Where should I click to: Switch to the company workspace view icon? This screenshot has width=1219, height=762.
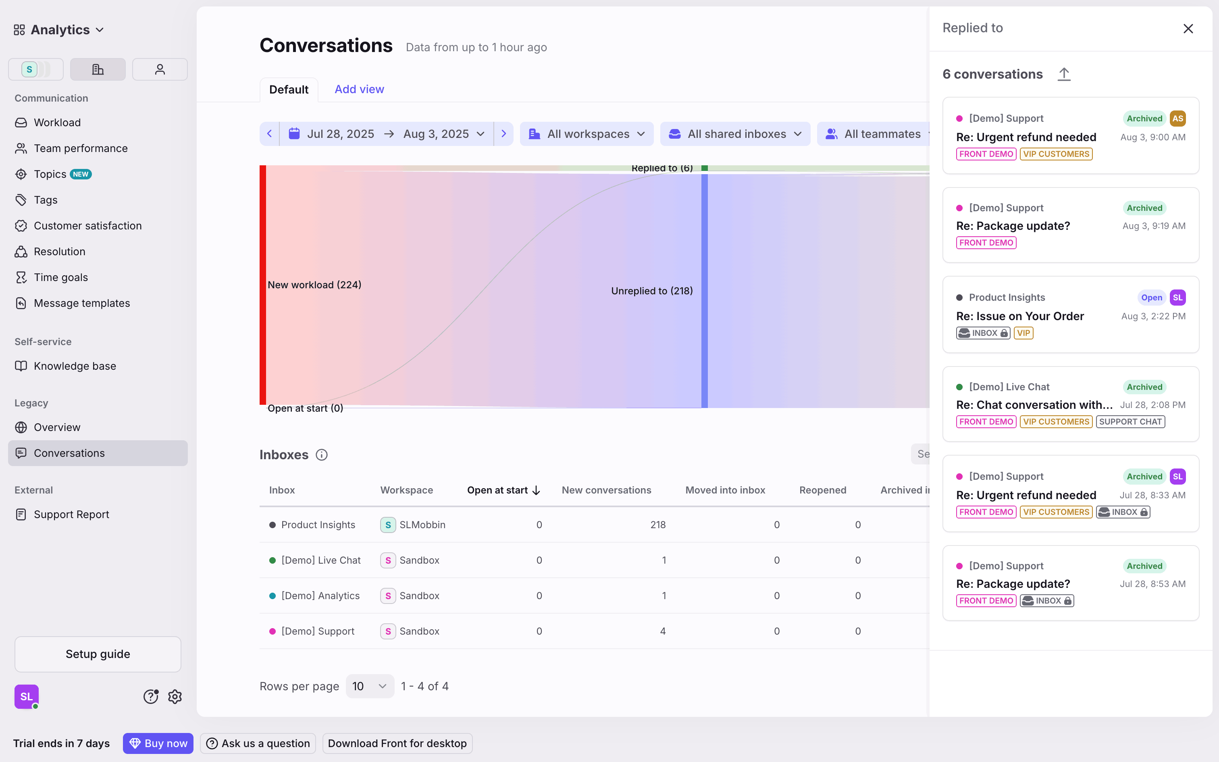[98, 69]
